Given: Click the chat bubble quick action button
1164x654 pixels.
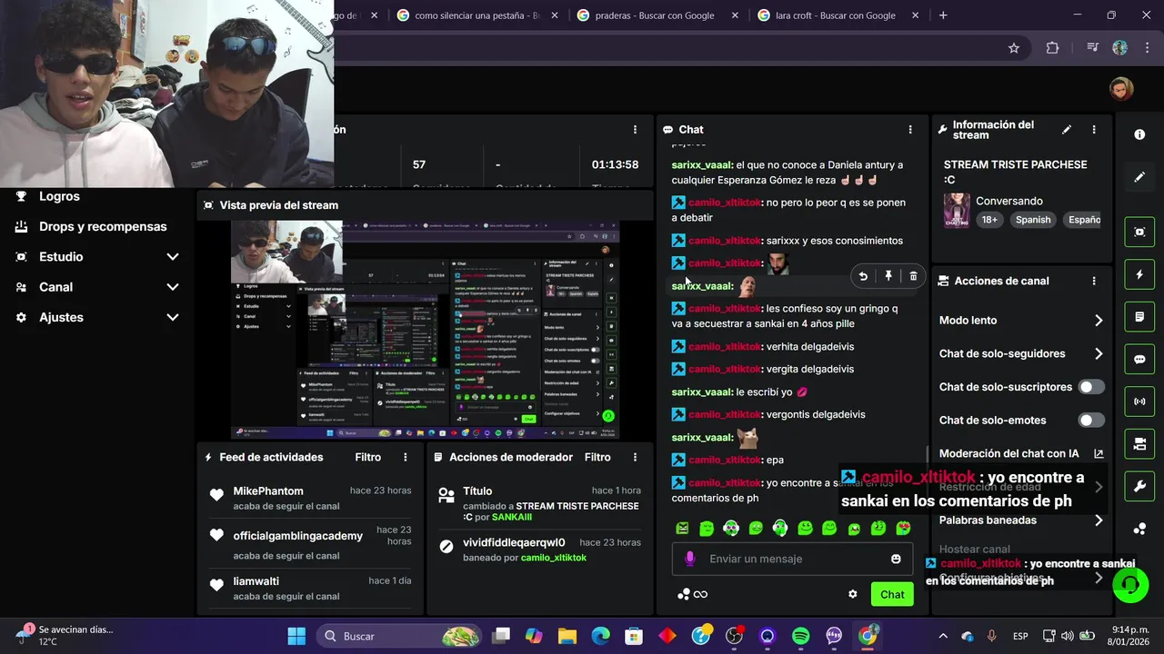Looking at the screenshot, I should (1139, 359).
